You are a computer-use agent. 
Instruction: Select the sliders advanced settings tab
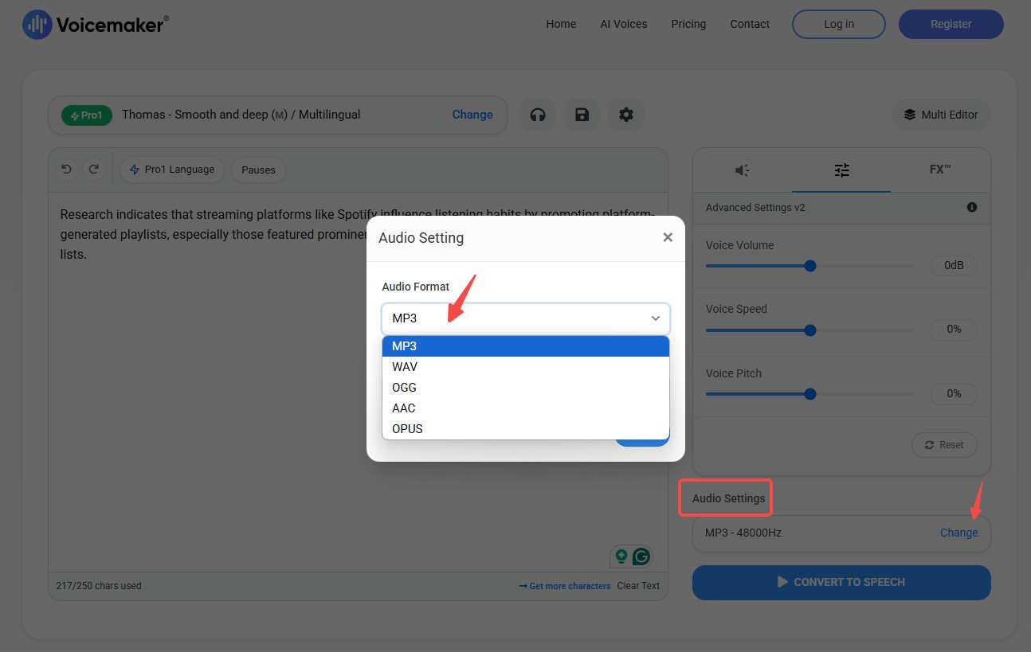[841, 170]
